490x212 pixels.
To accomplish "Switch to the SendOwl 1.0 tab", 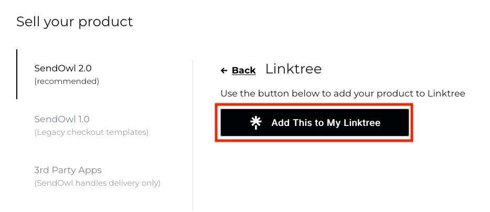I will [91, 125].
